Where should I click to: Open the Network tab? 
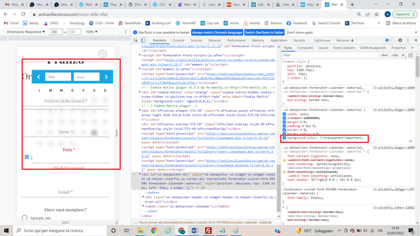tap(215, 40)
